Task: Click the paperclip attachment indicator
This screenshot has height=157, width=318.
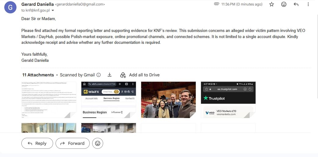Action: click(217, 4)
